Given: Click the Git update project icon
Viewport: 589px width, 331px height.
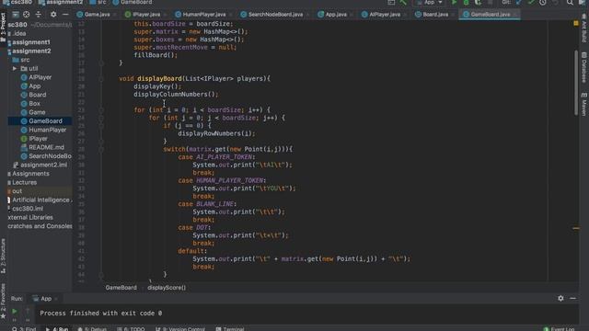Looking at the screenshot, I should 519,2.
